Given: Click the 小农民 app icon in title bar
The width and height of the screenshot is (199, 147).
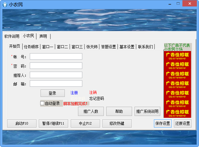Looking at the screenshot, I should pos(5,4).
